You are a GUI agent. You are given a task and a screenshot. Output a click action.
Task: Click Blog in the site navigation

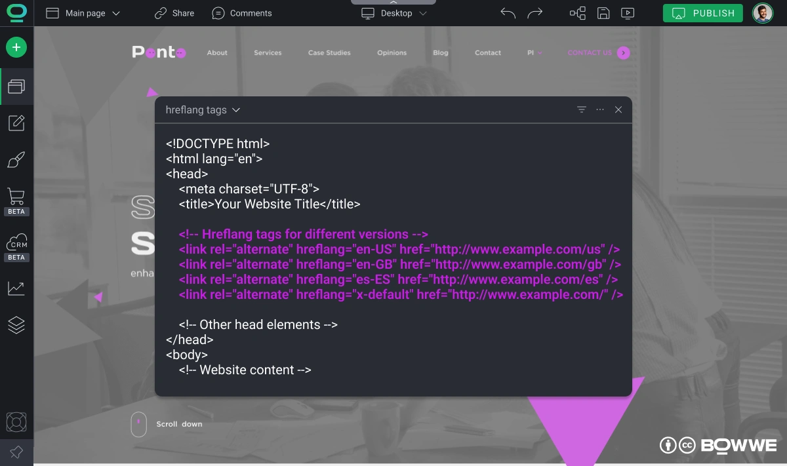tap(441, 53)
